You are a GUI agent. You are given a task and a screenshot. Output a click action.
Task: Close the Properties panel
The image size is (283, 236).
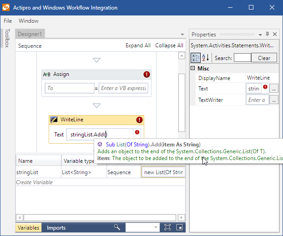275,34
